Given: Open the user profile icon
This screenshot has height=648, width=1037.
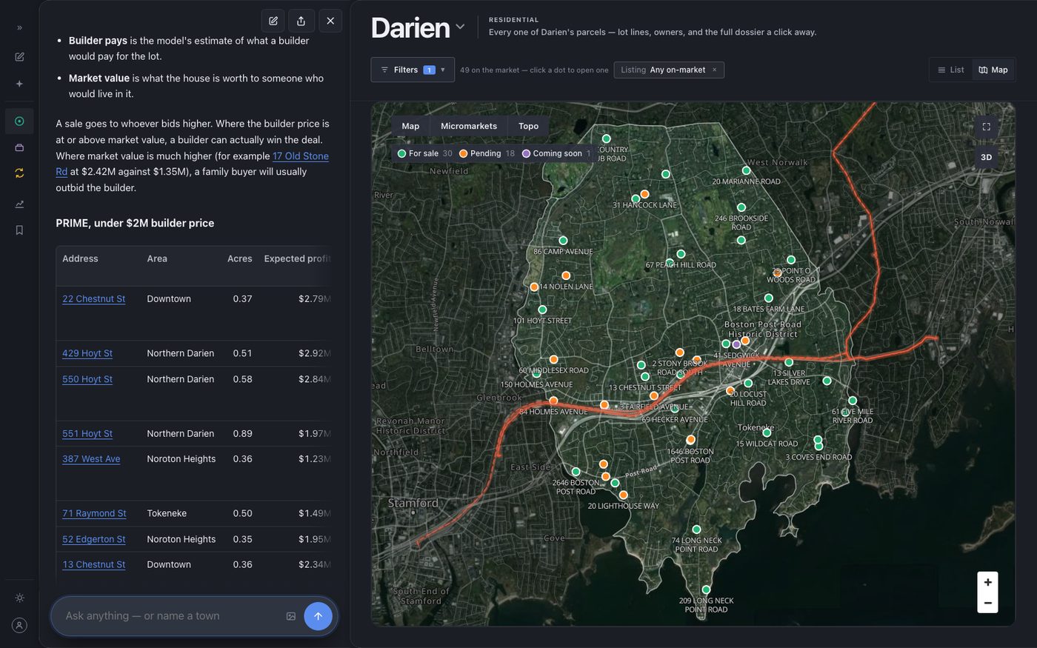Looking at the screenshot, I should point(19,625).
